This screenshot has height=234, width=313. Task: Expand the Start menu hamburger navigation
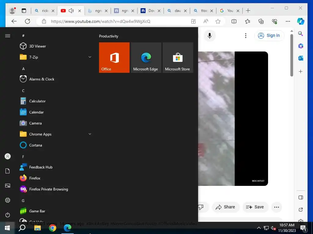coord(8,36)
